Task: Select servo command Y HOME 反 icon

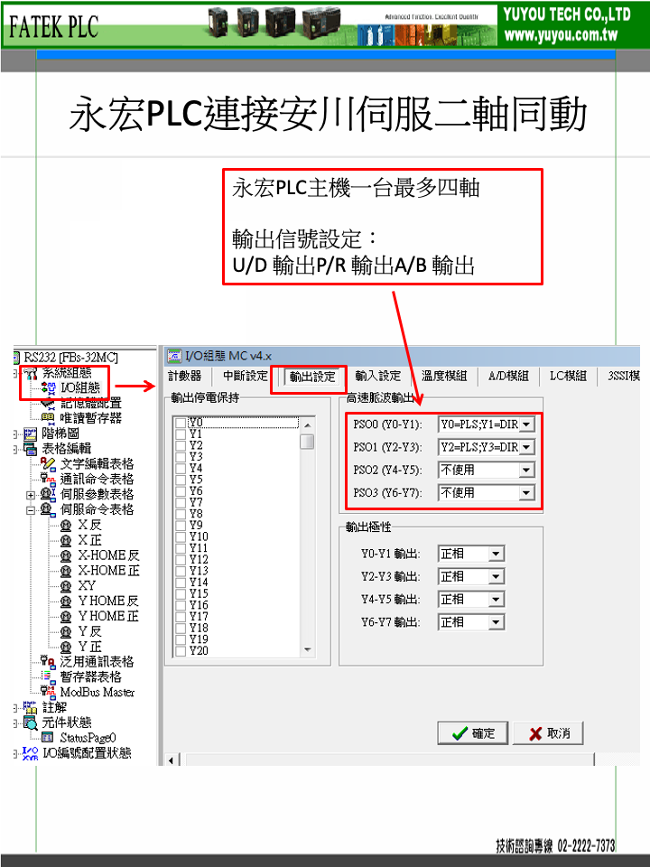Action: 66,601
